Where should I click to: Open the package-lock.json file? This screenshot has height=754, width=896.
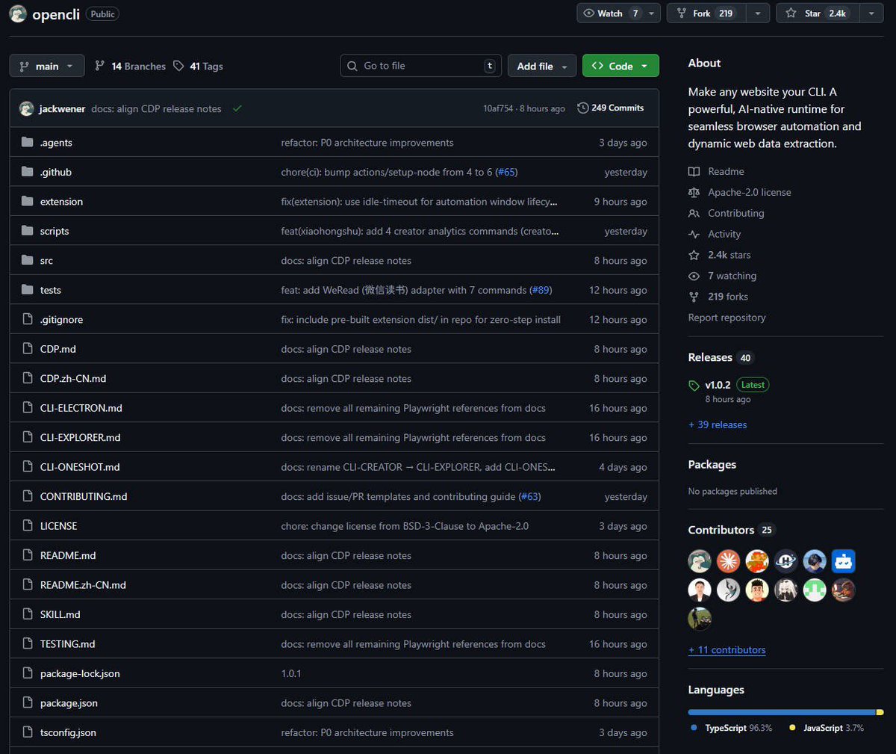[x=80, y=673]
